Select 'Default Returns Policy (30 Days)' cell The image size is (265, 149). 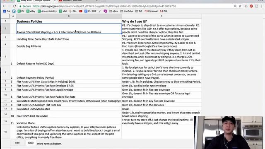click(x=69, y=57)
